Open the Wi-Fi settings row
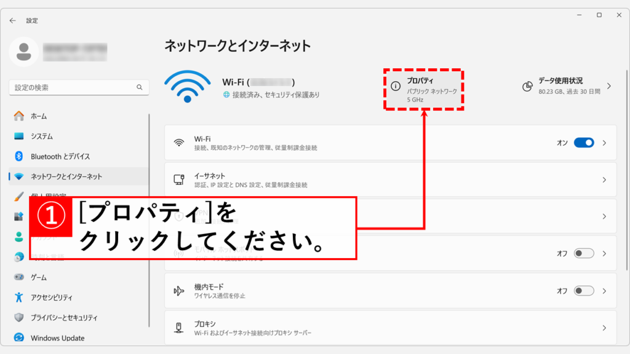 pos(369,143)
